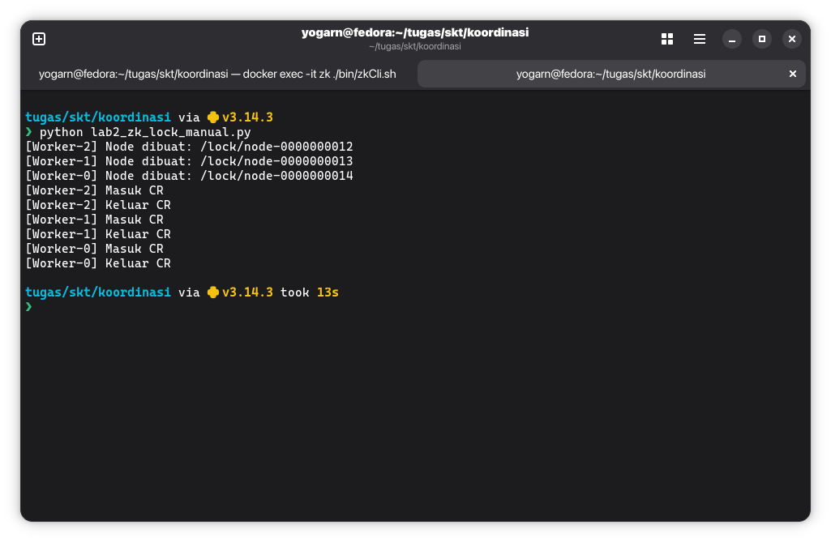Screen dimensions: 831x542
Task: Close the active koordinasi tab
Action: pyautogui.click(x=793, y=75)
